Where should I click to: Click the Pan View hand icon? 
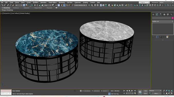tap(167, 93)
